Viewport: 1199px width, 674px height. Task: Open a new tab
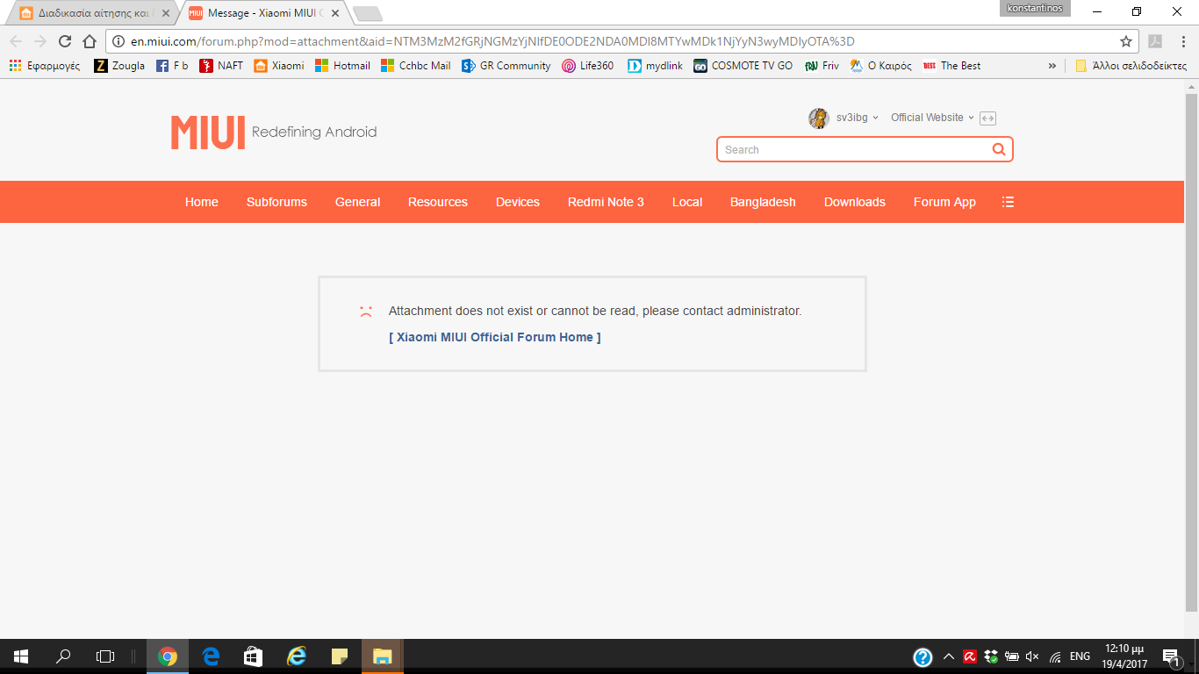(x=367, y=13)
